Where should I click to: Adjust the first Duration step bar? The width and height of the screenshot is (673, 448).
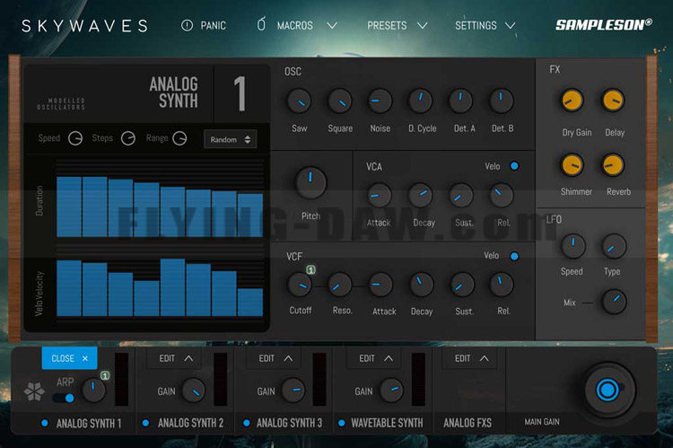point(69,206)
